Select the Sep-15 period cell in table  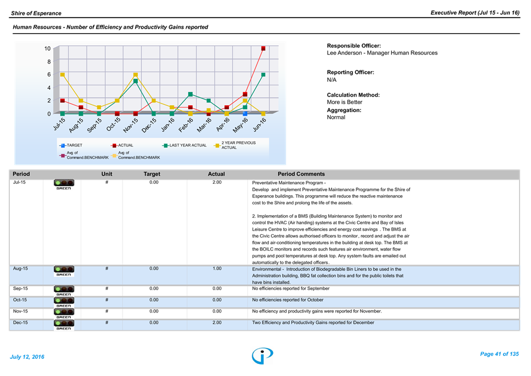(21, 288)
